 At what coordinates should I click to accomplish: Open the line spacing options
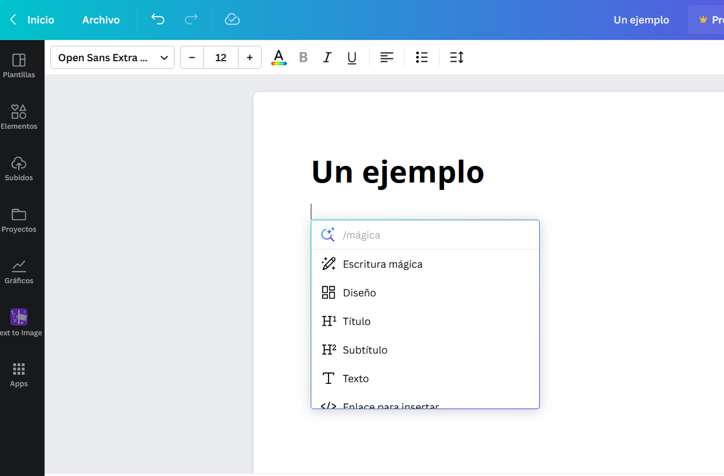click(457, 57)
